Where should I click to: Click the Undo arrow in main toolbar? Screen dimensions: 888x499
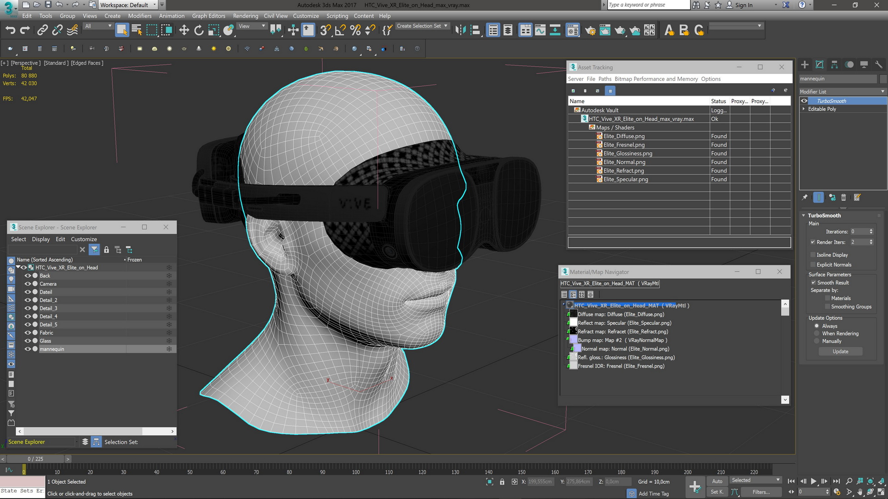point(10,30)
